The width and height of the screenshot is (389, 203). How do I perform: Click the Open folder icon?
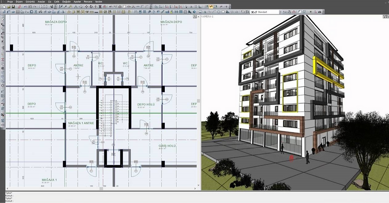[x=9, y=7]
